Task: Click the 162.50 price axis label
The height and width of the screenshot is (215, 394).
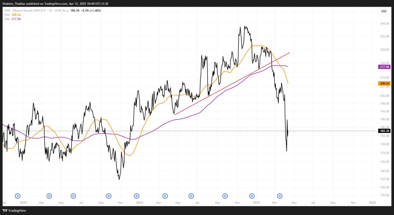Action: pyautogui.click(x=384, y=179)
